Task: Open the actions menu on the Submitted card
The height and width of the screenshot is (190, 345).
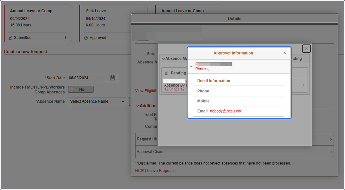Action: point(65,38)
